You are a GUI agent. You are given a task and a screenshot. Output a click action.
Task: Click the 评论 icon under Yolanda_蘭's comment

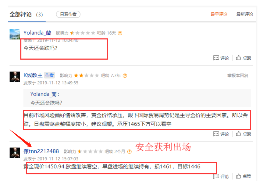tap(221, 58)
